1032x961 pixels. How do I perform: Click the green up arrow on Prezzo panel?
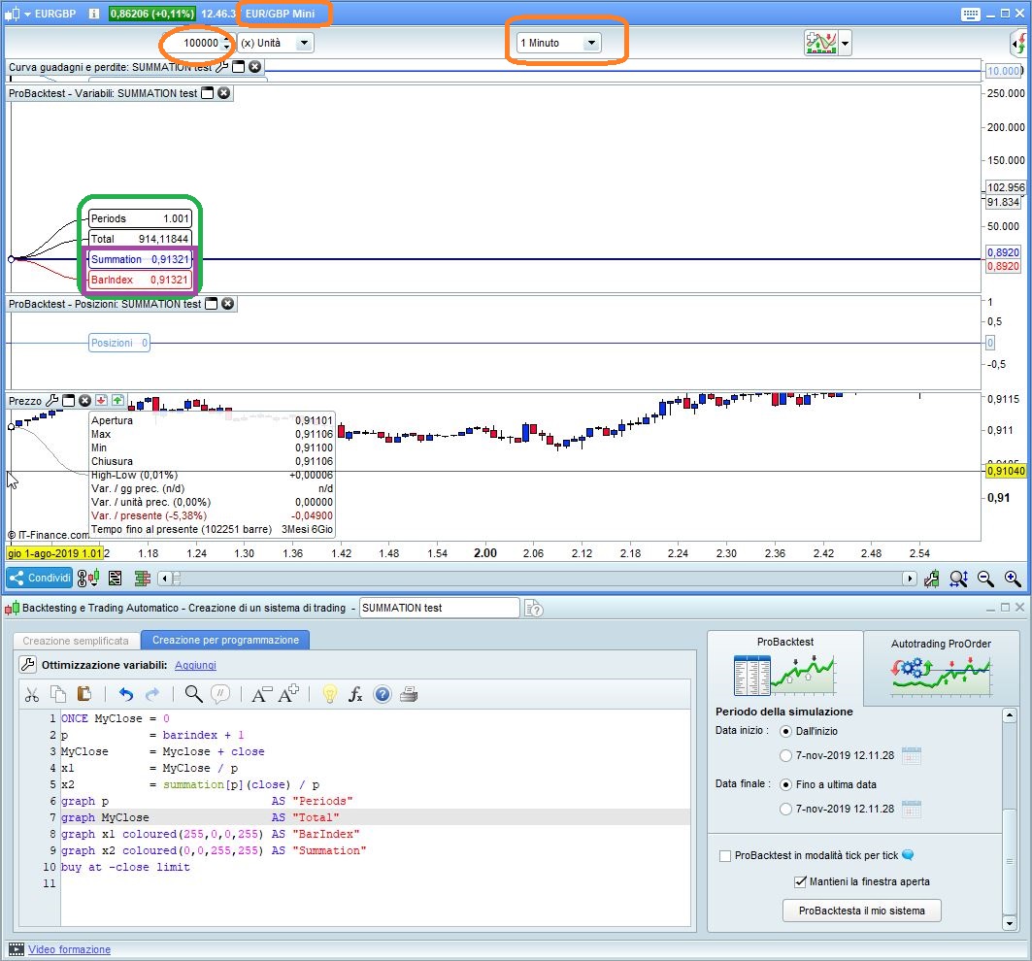click(117, 400)
